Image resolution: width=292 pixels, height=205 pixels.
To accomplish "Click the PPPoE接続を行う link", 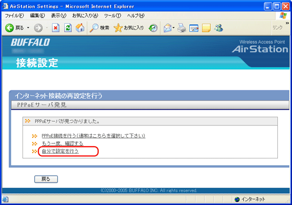I will [x=93, y=136].
